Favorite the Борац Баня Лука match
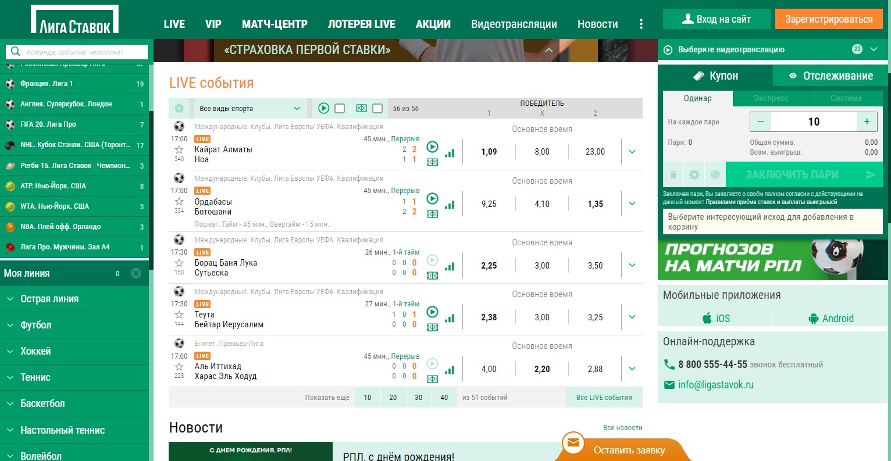 point(179,263)
